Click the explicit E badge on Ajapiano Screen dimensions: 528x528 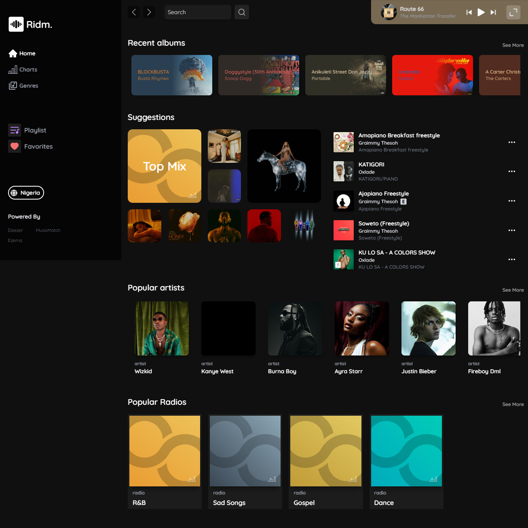click(x=403, y=201)
